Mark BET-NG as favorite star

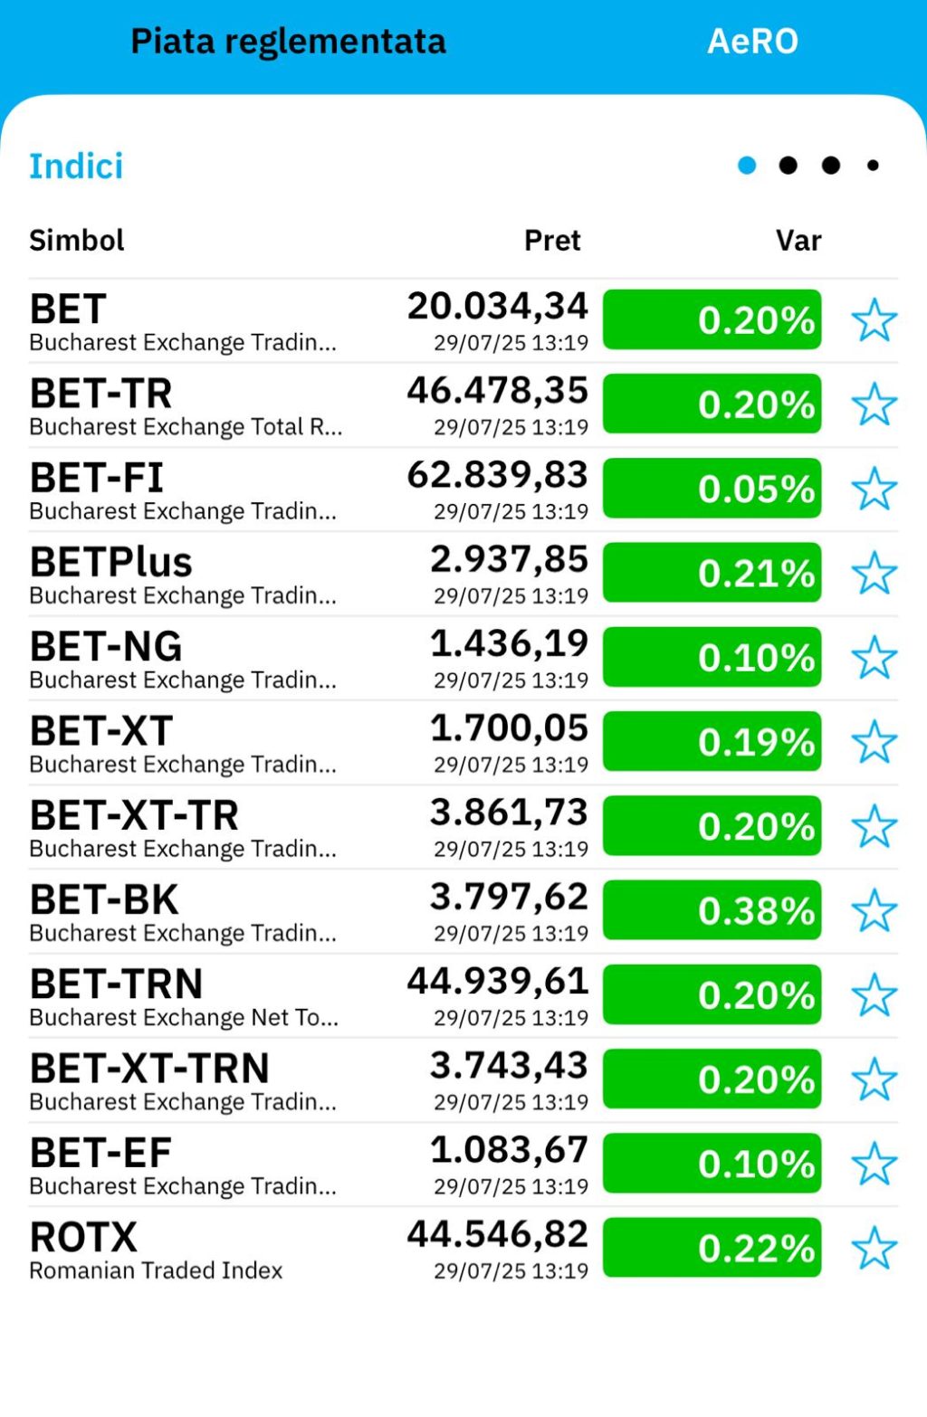[x=874, y=657]
